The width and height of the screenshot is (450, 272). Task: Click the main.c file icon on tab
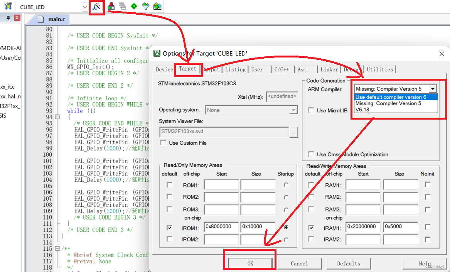[x=41, y=19]
